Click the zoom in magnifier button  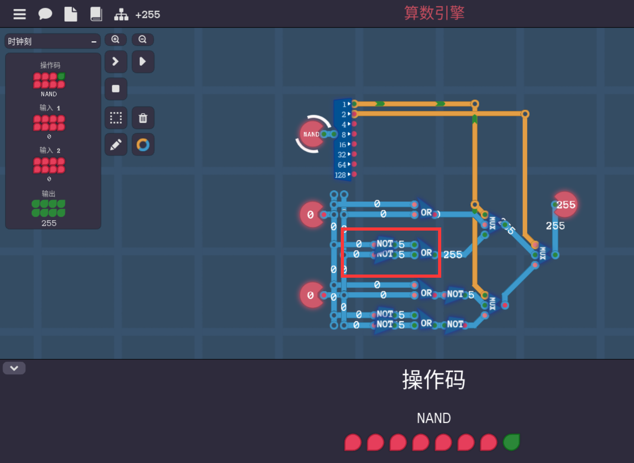pos(115,40)
